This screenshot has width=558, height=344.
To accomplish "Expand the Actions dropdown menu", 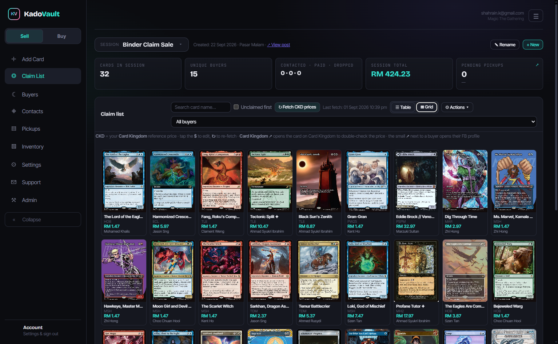I will (457, 107).
